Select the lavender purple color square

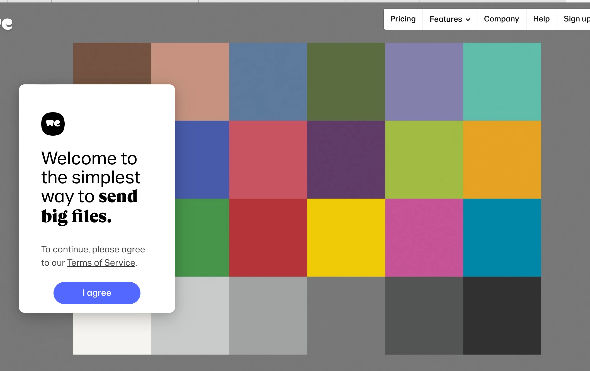click(424, 82)
